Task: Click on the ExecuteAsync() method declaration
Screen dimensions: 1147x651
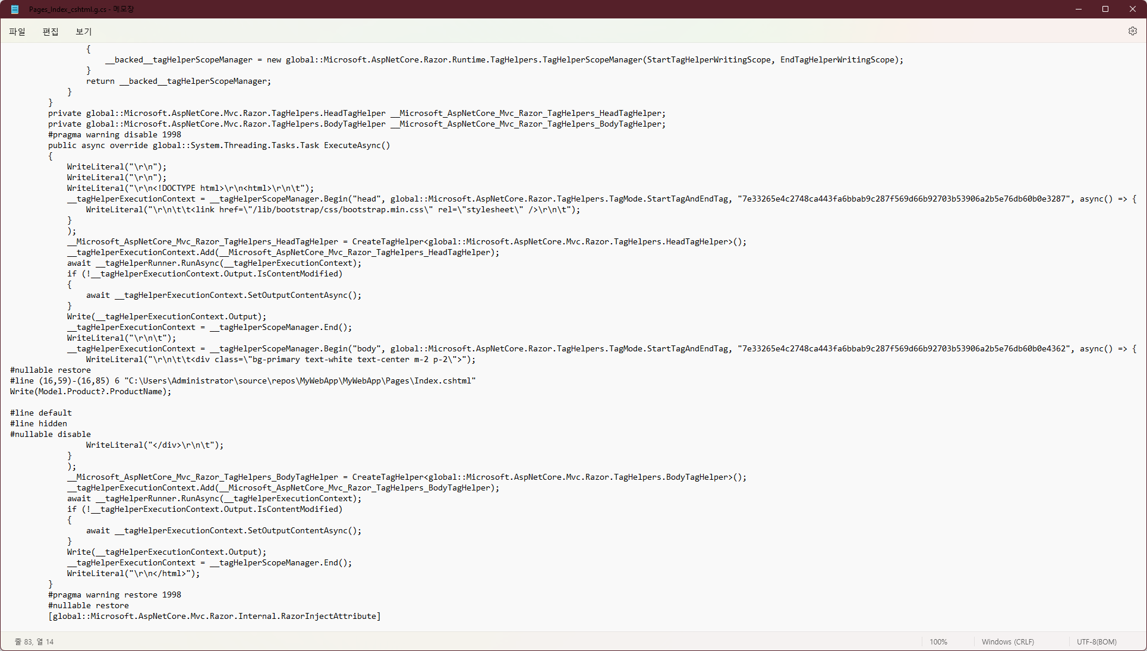Action: [357, 145]
